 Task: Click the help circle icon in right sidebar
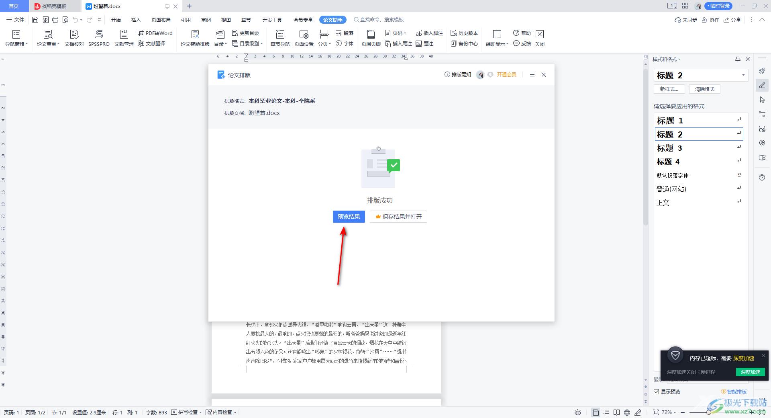click(x=762, y=178)
